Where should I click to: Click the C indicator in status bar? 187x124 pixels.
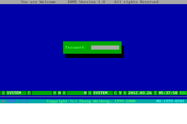[x=115, y=93]
